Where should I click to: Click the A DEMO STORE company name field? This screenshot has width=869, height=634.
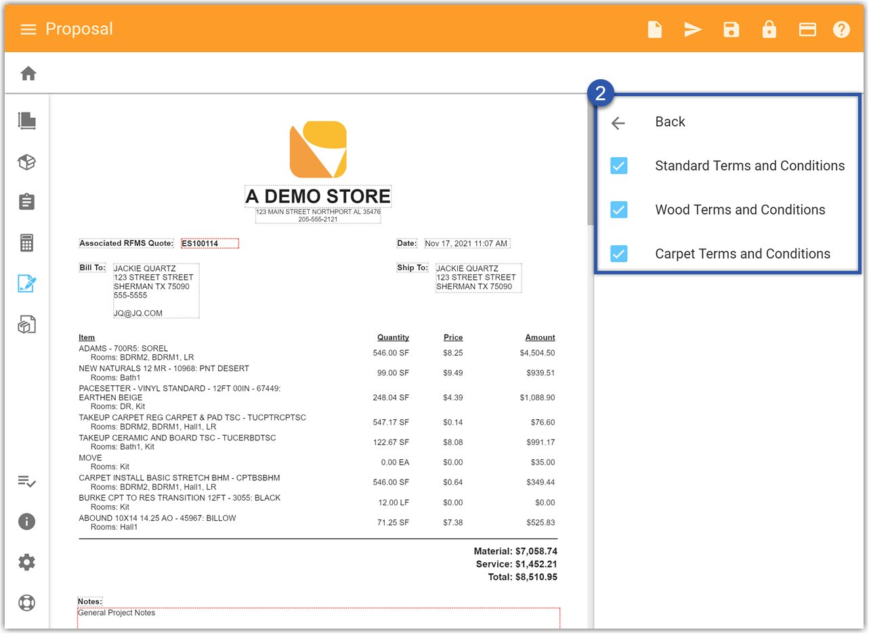(x=318, y=196)
